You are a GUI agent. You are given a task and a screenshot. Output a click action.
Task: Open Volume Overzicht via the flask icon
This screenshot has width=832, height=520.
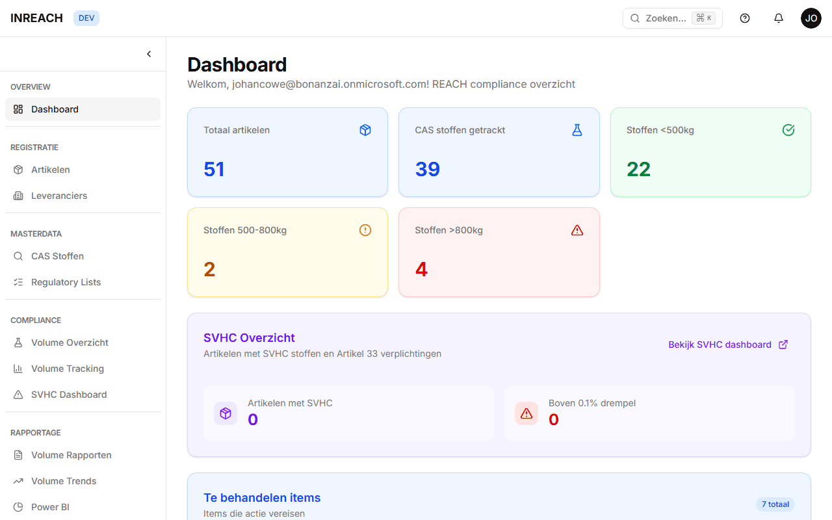point(18,343)
